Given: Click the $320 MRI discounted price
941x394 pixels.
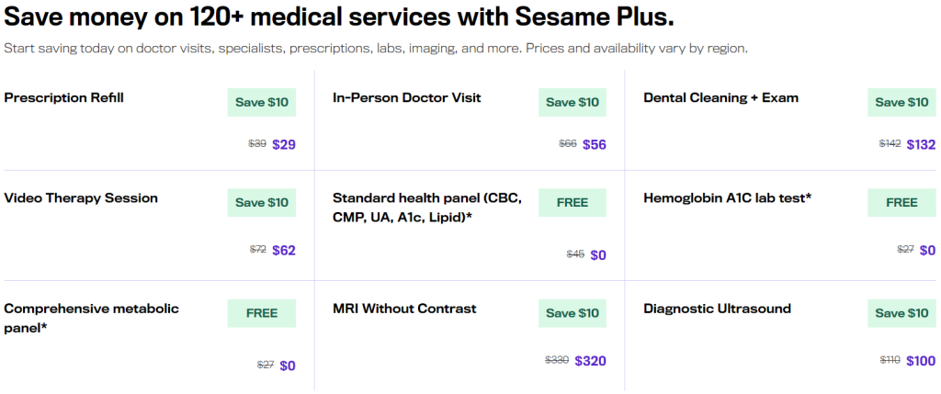Looking at the screenshot, I should (x=591, y=360).
